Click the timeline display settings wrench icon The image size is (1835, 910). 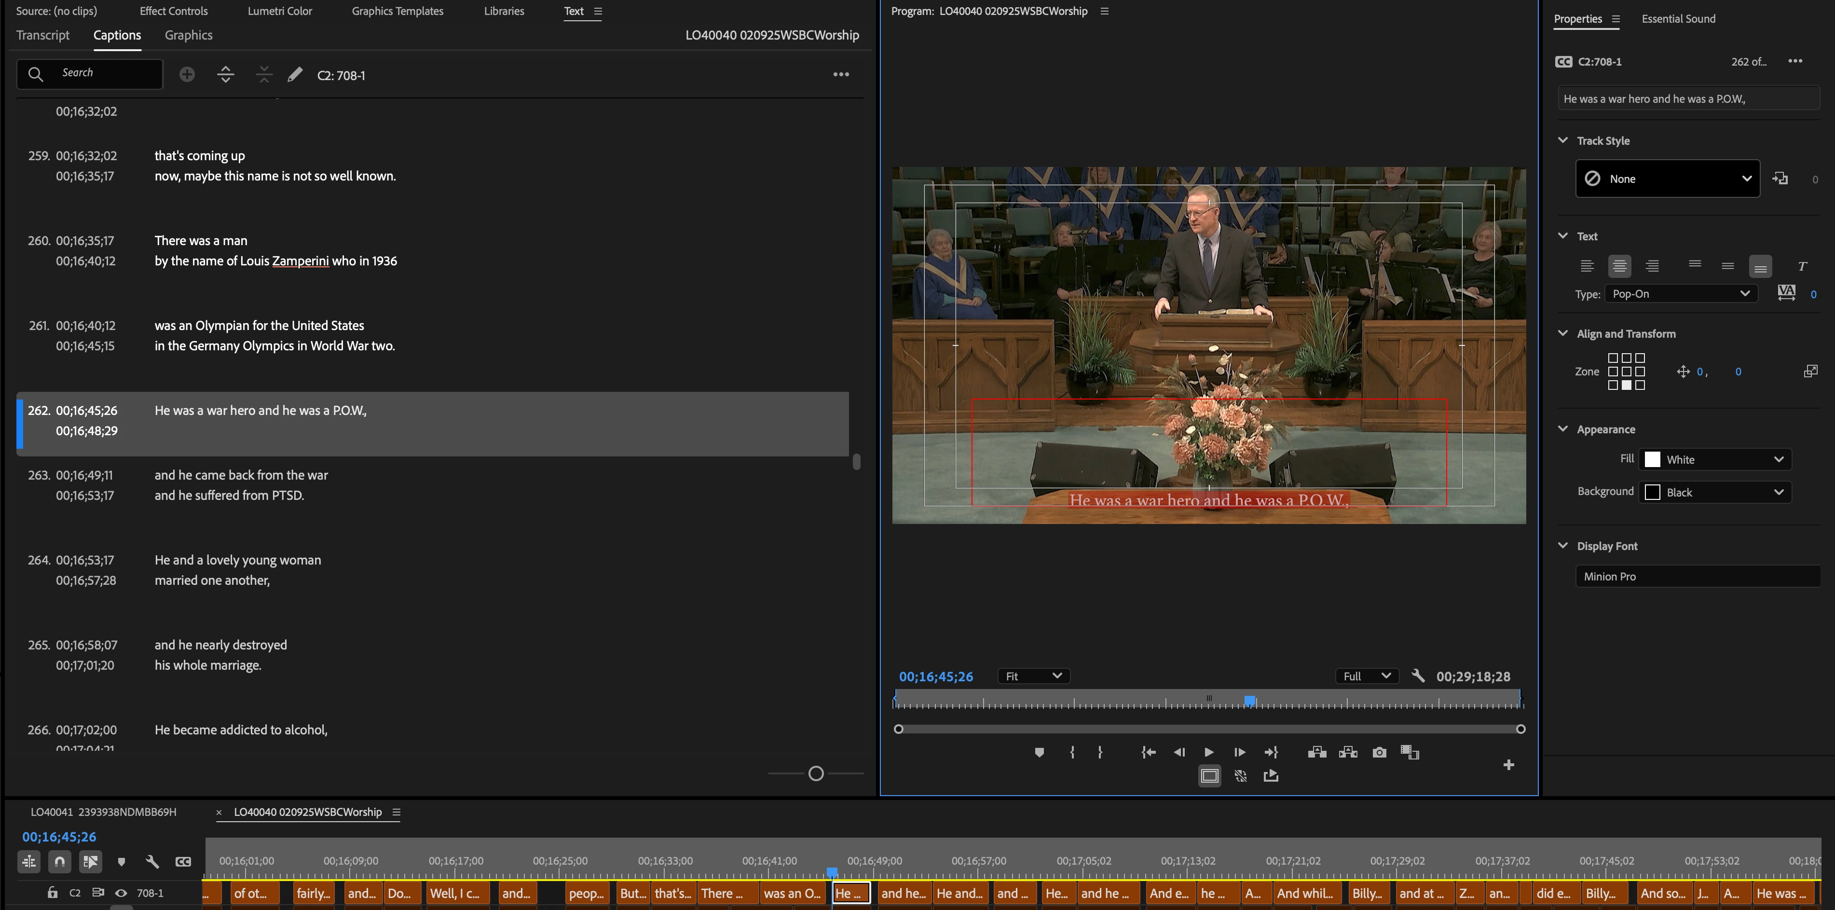point(152,862)
